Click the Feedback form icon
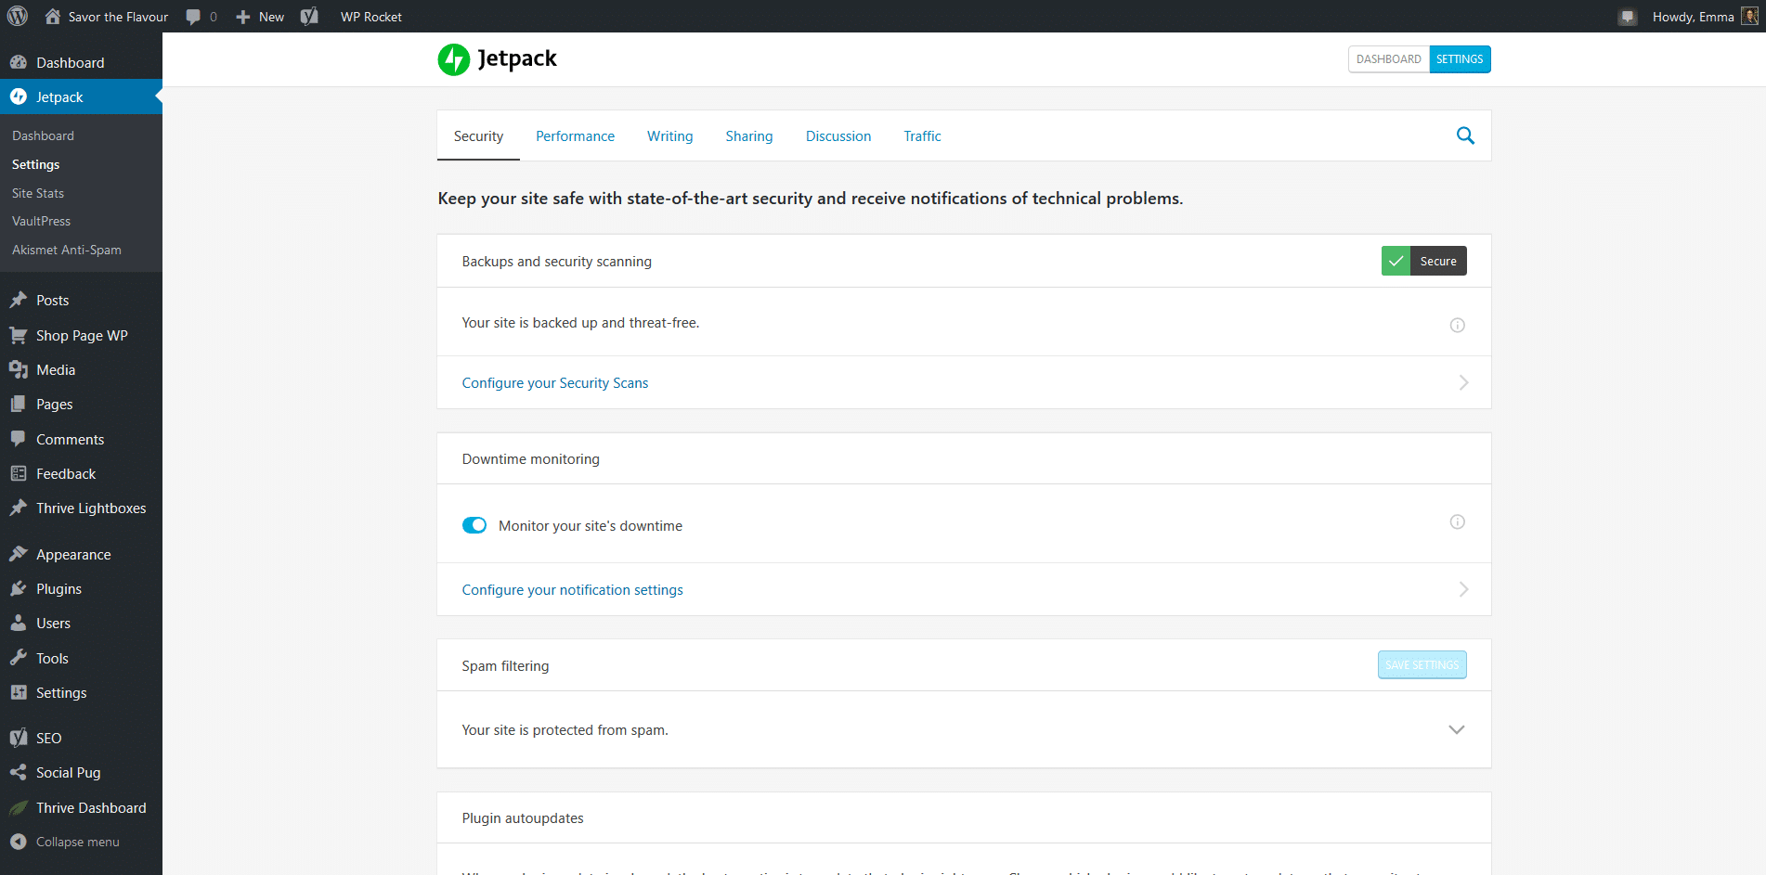The width and height of the screenshot is (1766, 875). click(18, 473)
